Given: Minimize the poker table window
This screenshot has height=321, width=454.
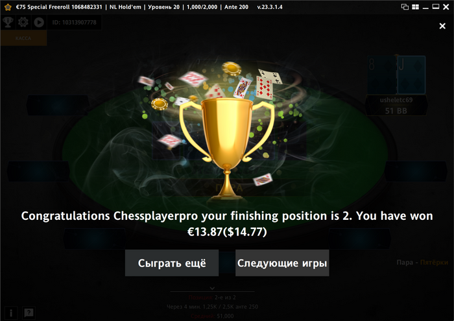Looking at the screenshot, I should coord(425,7).
